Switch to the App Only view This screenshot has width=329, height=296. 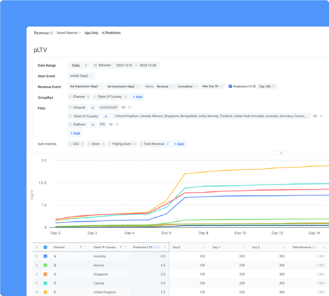(x=91, y=33)
